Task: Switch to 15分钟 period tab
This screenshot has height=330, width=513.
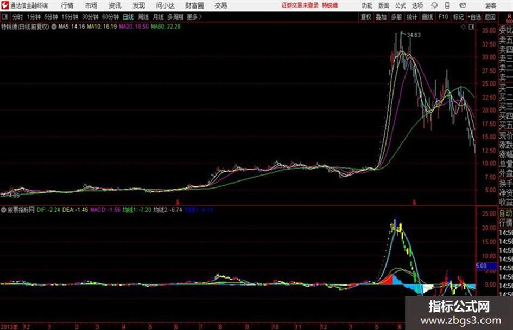Action: (70, 17)
